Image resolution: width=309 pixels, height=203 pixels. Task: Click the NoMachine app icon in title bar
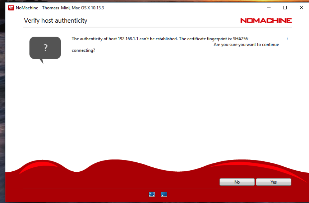(x=11, y=8)
